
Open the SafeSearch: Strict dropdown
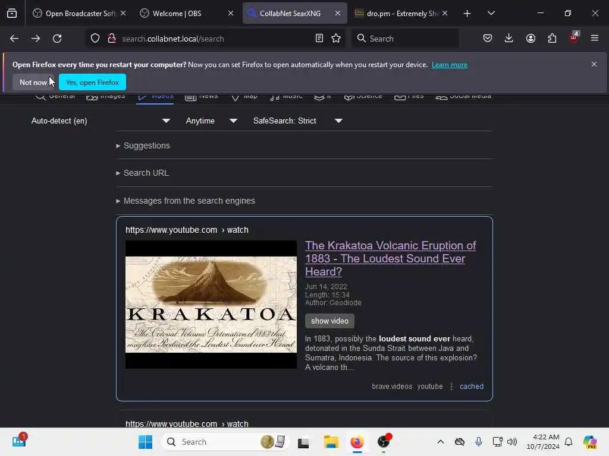(297, 121)
